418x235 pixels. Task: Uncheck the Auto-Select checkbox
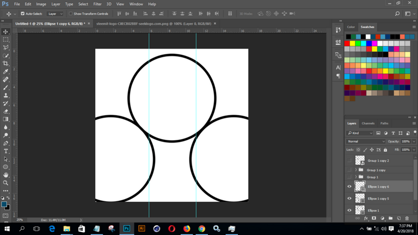point(22,14)
